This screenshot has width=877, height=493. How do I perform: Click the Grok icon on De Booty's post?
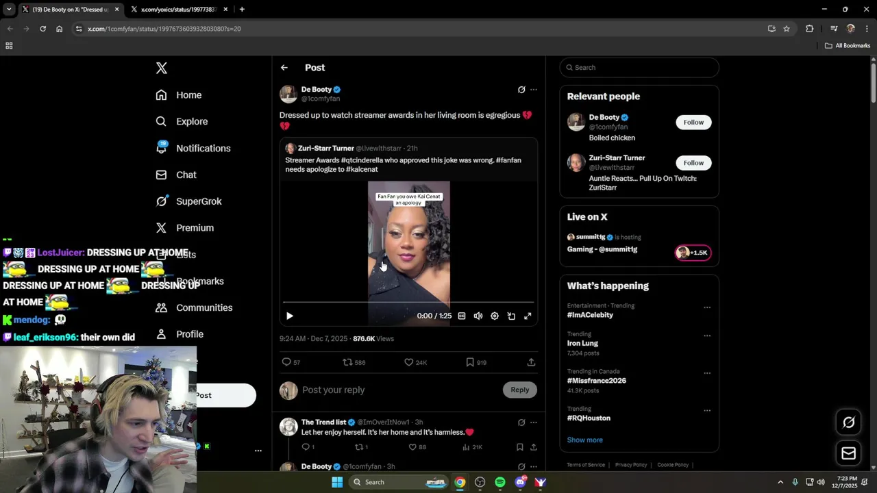pos(521,90)
